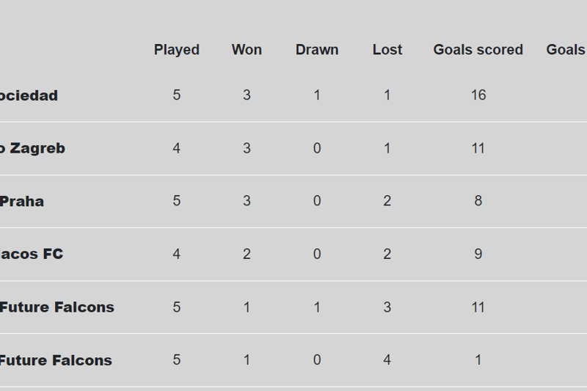Click the team name ending in 'Zagreb'

(x=33, y=148)
